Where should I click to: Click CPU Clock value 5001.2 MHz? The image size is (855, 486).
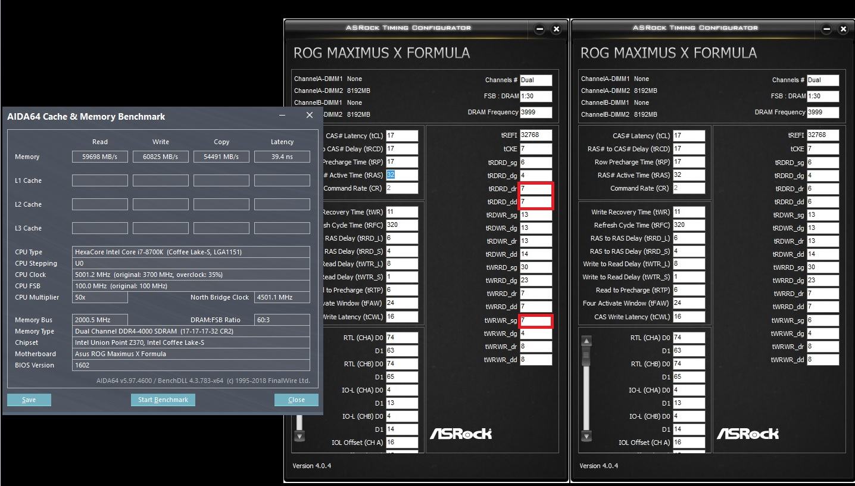(191, 275)
